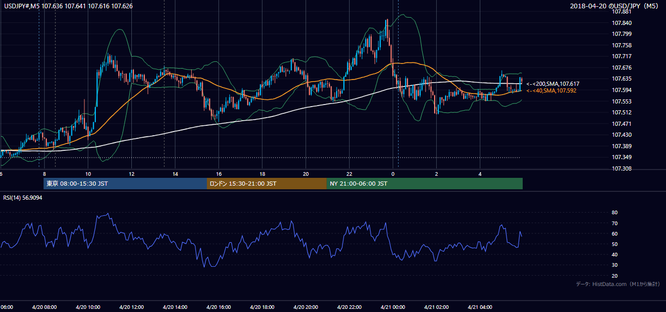The height and width of the screenshot is (312, 666).
Task: Click RSI axis level 80
Action: pyautogui.click(x=614, y=213)
